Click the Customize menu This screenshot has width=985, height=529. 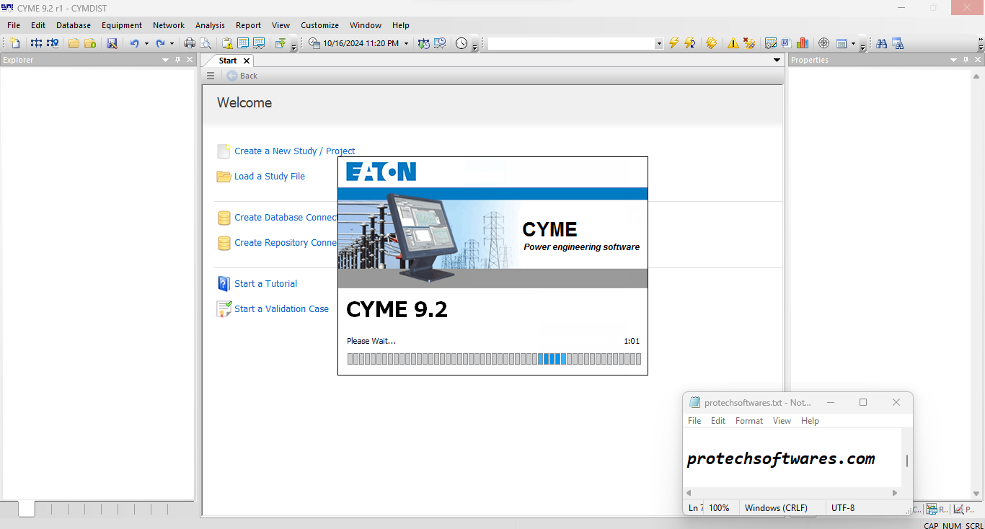[319, 25]
